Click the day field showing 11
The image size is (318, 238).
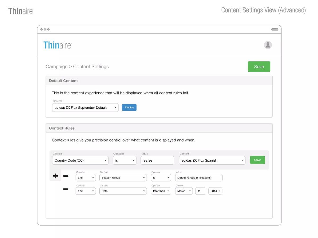tap(201, 191)
